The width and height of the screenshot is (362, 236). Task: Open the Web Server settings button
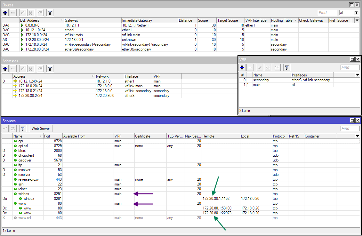point(41,129)
